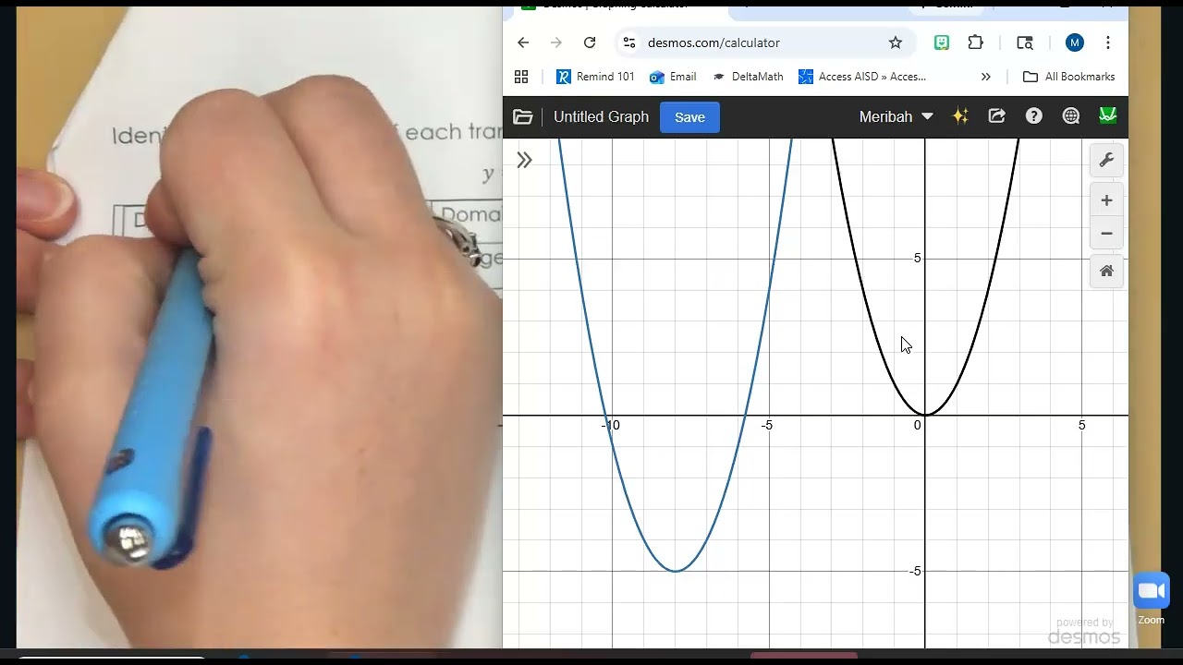Zoom in on the graph

coord(1106,200)
